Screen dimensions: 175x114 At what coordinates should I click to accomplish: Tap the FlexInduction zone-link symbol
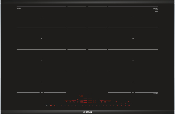point(101,102)
